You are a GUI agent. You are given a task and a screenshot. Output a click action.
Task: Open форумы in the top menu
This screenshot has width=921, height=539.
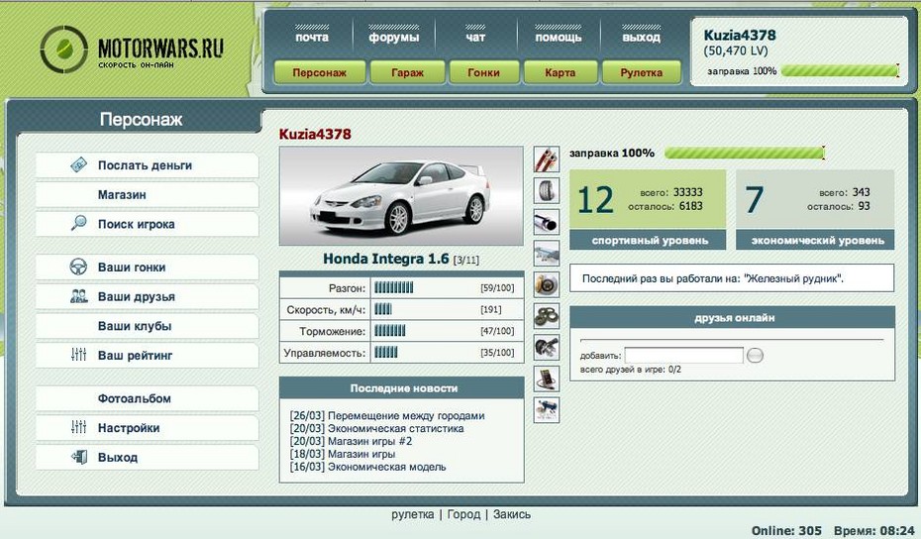pos(394,37)
